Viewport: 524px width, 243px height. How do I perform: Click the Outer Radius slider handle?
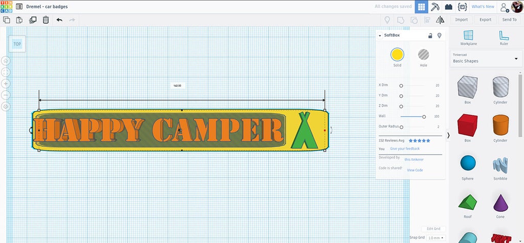tap(401, 127)
